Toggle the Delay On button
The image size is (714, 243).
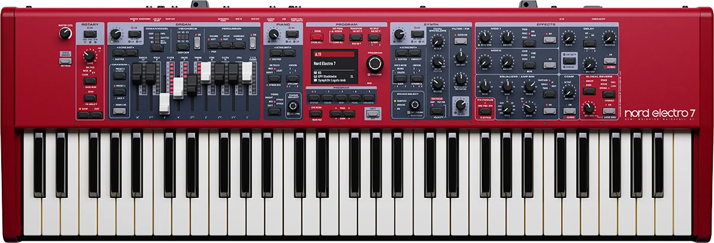(610, 61)
